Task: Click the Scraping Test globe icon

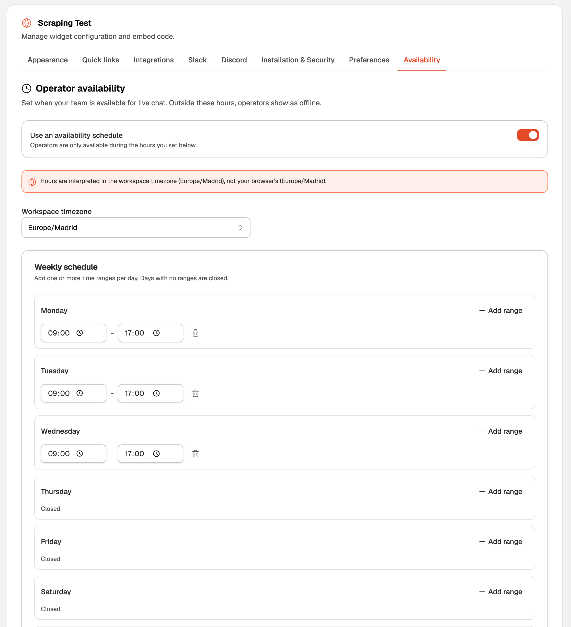Action: [x=26, y=23]
